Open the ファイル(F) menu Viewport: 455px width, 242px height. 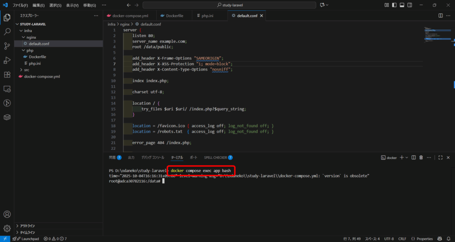pyautogui.click(x=20, y=5)
